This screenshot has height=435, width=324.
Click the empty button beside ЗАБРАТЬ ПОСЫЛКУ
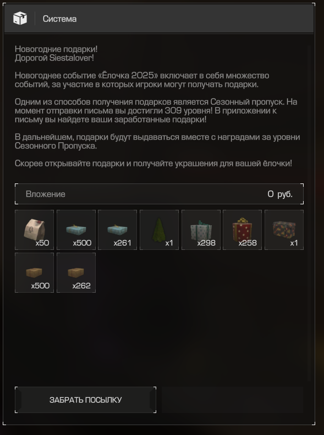tap(232, 400)
